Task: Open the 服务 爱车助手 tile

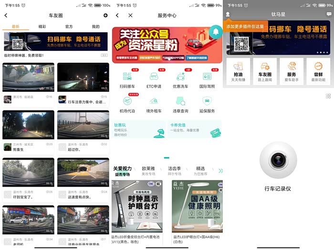Action: [x=292, y=71]
